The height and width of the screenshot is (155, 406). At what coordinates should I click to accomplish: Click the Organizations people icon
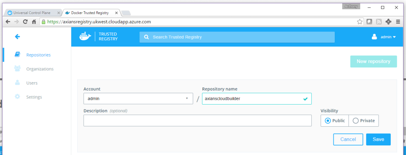point(17,69)
